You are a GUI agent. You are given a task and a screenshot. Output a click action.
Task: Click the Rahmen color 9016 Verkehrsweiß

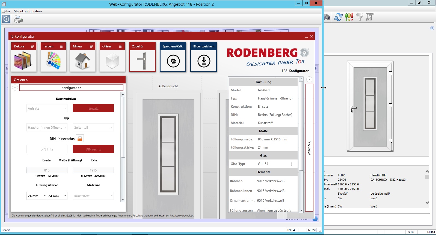[271, 181]
